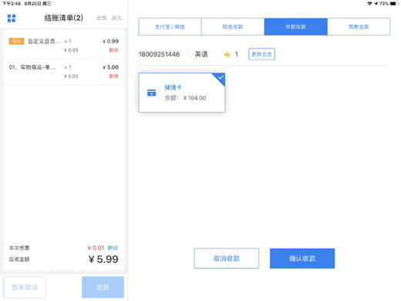Click the 结账清单(2) title

pos(64,18)
